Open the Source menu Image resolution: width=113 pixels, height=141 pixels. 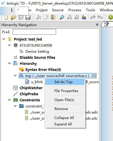point(58,10)
